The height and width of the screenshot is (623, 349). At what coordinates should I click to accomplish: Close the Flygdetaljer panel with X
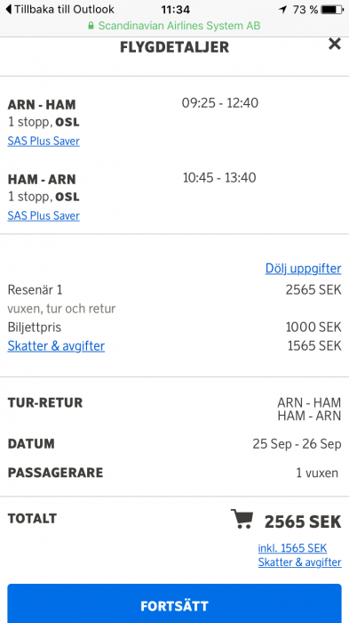[x=335, y=44]
